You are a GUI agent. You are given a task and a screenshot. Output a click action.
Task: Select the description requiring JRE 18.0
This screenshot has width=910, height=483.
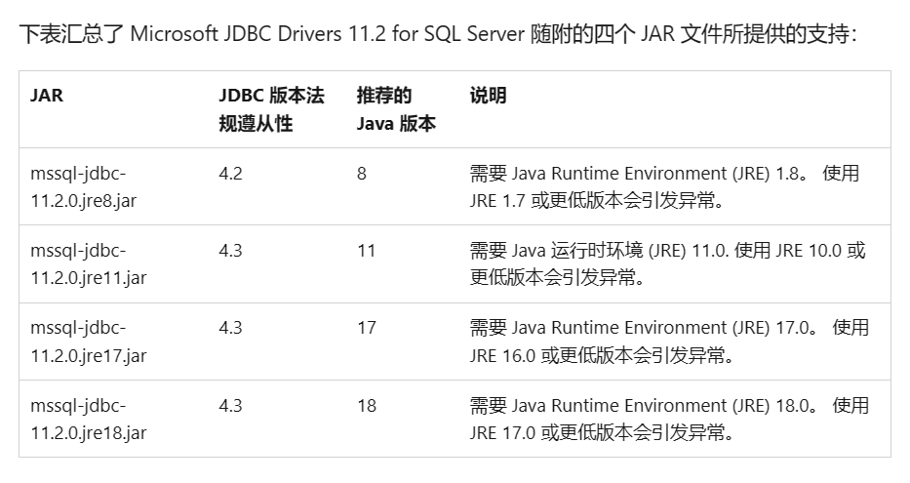(669, 419)
